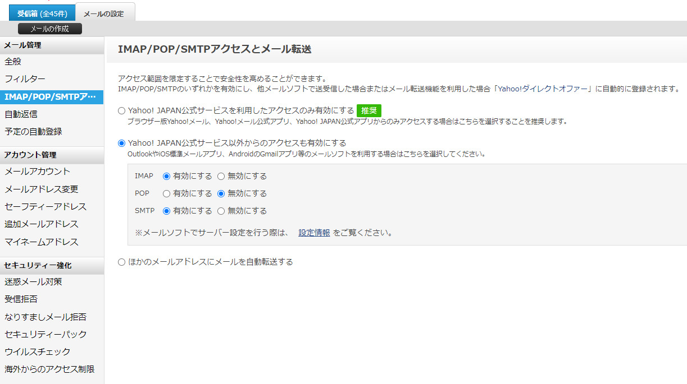Enable POP with 有効にする radio
The height and width of the screenshot is (384, 687).
(166, 193)
